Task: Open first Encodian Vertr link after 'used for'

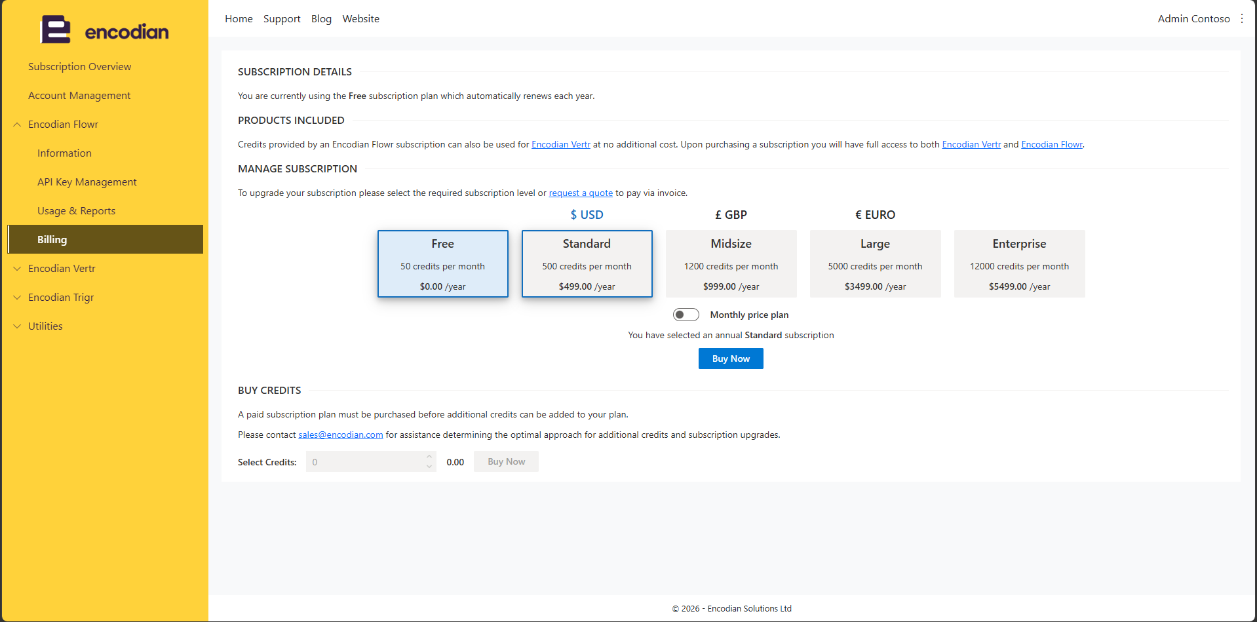Action: tap(561, 145)
